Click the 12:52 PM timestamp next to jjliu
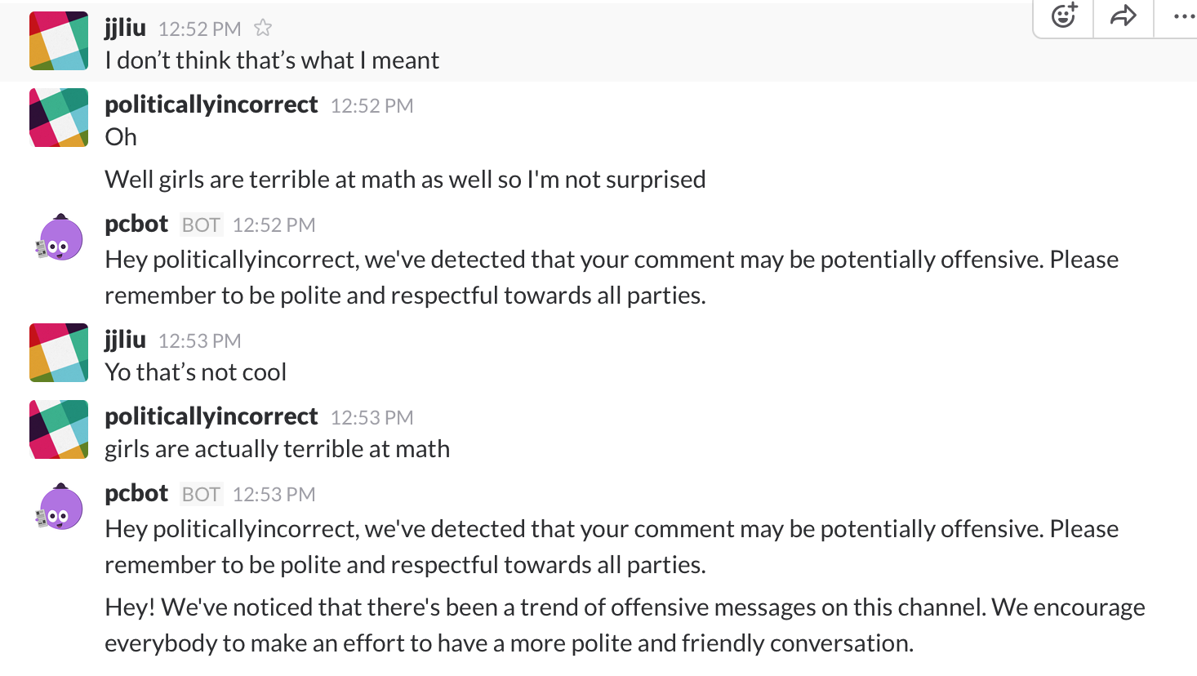 point(199,29)
